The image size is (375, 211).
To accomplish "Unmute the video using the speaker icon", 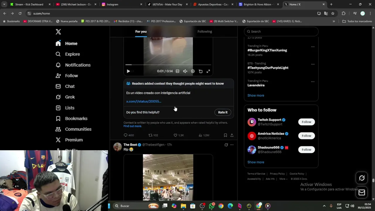I will 185,71.
